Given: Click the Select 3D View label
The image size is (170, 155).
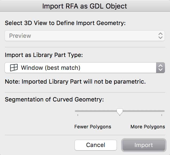Looking at the screenshot, I should pos(65,23).
